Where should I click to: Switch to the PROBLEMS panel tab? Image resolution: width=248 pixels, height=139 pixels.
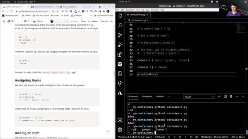click(x=147, y=97)
